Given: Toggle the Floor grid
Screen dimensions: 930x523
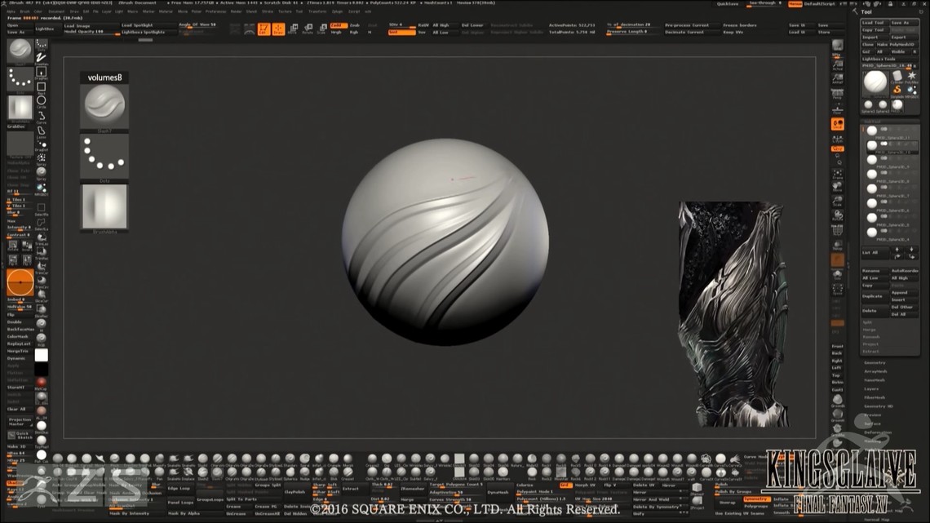Looking at the screenshot, I should point(838,109).
